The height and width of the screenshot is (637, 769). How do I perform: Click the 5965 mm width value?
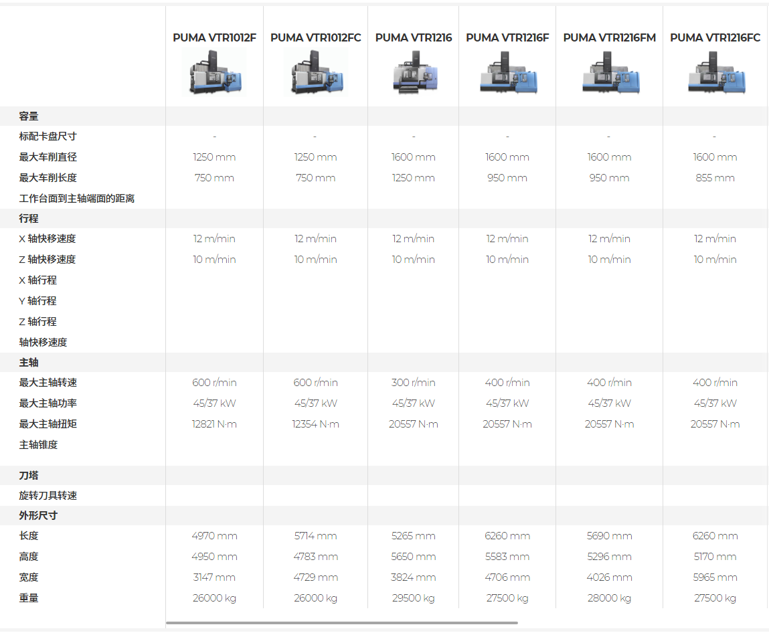tap(715, 577)
